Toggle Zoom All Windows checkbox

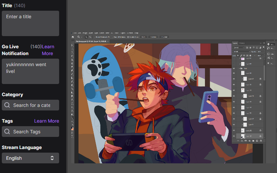[x=112, y=37]
